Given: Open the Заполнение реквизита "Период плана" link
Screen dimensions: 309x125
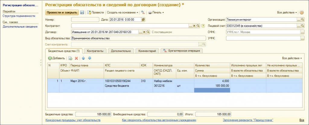Looking at the screenshot, I should [x=248, y=120].
